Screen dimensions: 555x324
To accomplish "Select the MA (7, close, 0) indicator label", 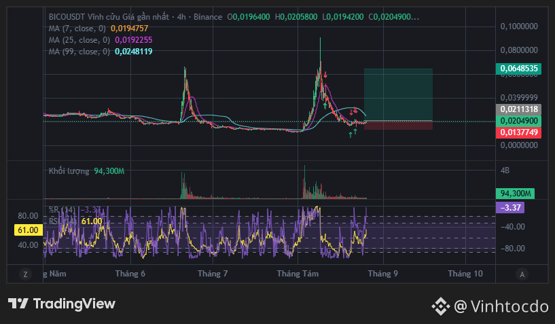I will coord(77,29).
